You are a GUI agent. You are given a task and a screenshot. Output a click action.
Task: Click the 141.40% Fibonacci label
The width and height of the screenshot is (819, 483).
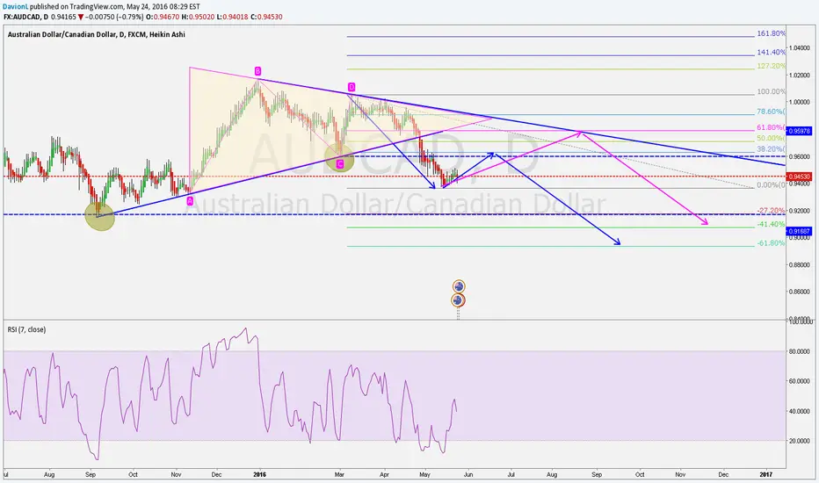[771, 52]
